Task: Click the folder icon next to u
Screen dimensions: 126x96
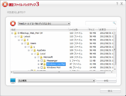Action: point(31,47)
